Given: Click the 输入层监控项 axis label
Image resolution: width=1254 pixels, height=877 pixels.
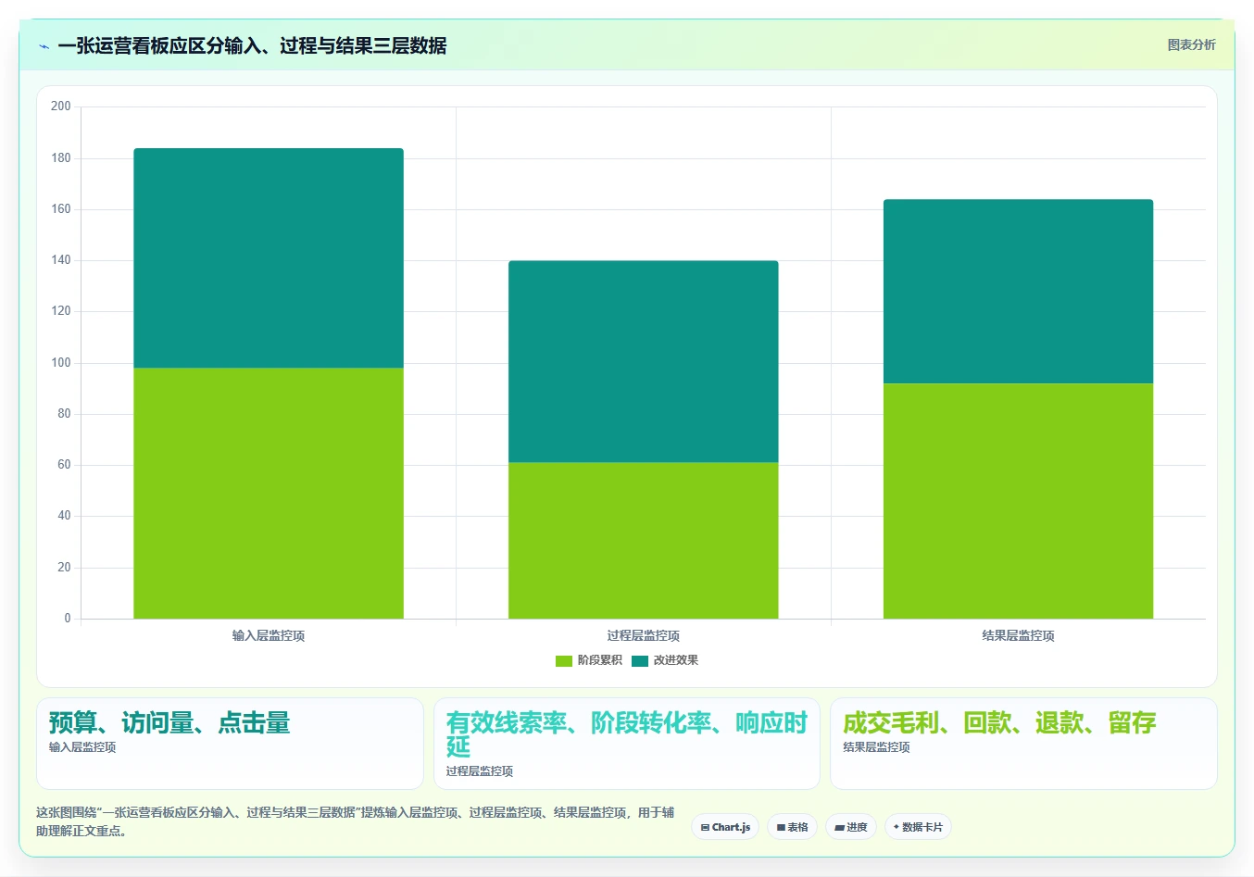Looking at the screenshot, I should point(269,635).
